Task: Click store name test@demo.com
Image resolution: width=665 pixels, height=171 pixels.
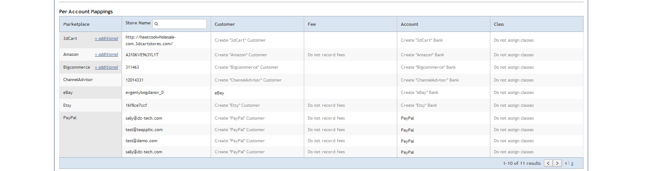Action: 141,141
